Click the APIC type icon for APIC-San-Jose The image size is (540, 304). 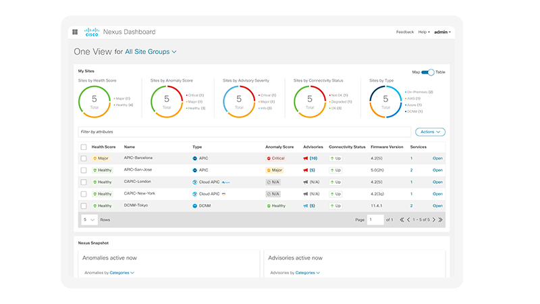point(194,170)
